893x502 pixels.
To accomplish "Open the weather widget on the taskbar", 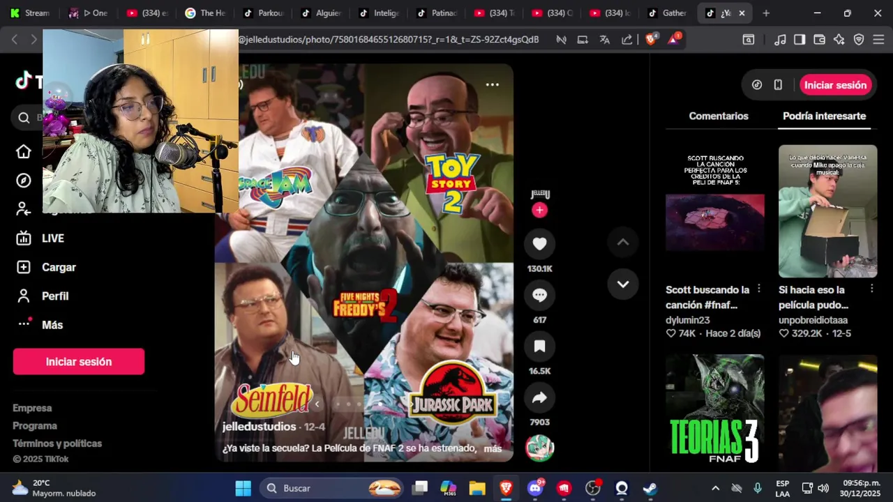I will coord(53,488).
